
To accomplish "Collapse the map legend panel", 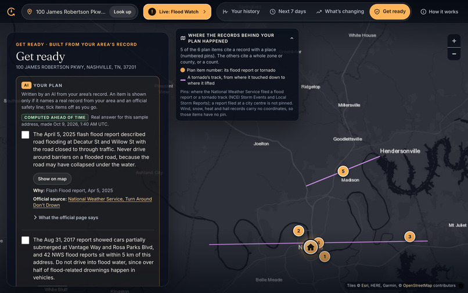I will (x=292, y=38).
